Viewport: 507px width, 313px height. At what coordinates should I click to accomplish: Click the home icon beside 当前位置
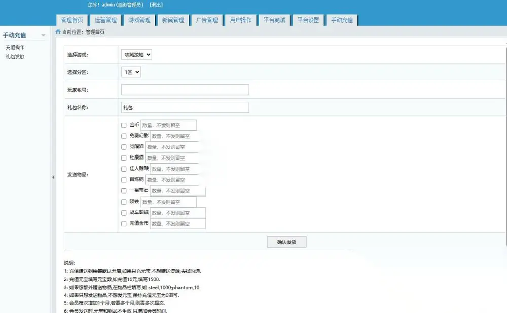click(x=58, y=32)
